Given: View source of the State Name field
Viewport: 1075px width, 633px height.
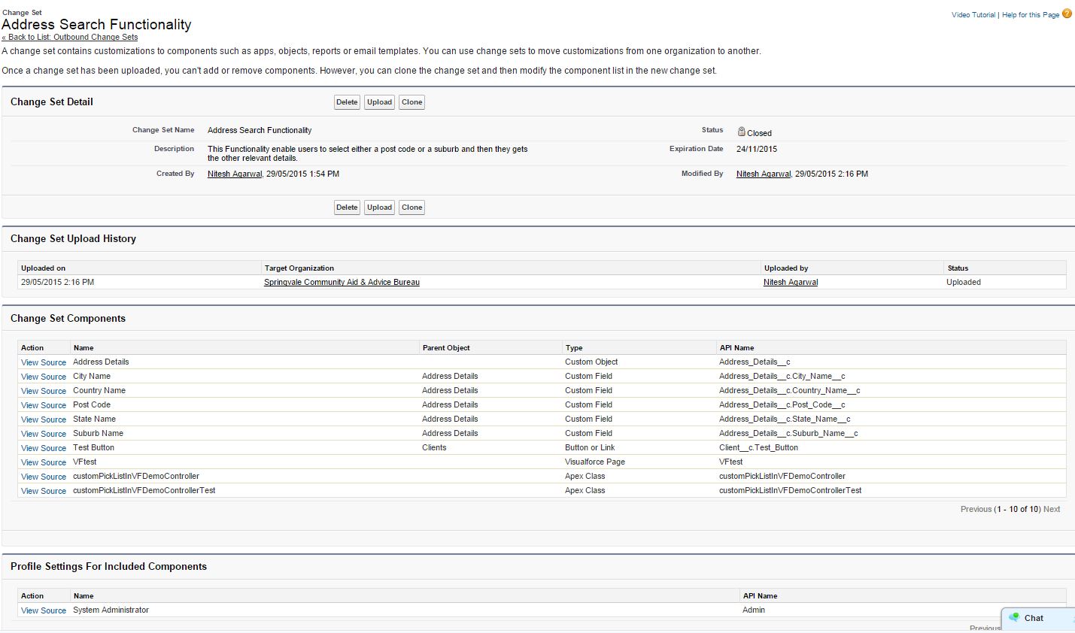Looking at the screenshot, I should tap(44, 419).
